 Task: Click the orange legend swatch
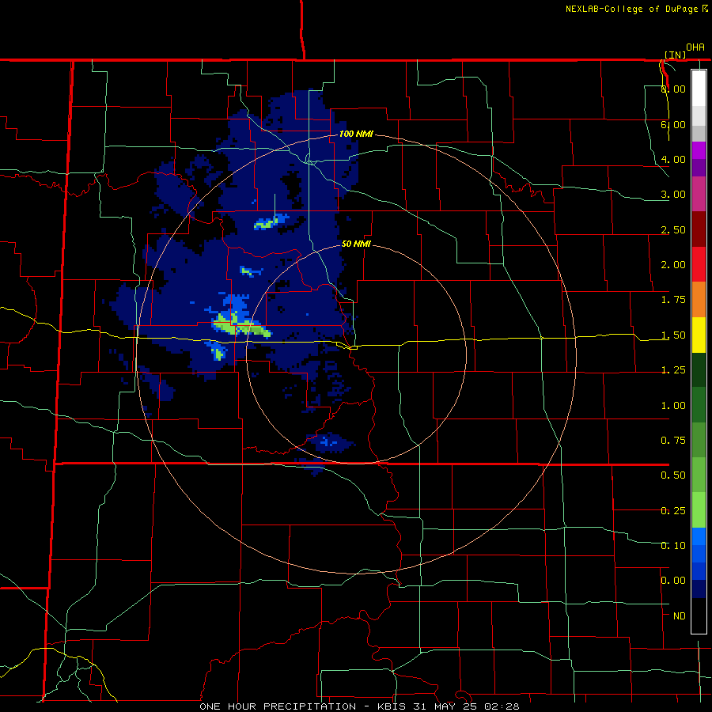699,300
